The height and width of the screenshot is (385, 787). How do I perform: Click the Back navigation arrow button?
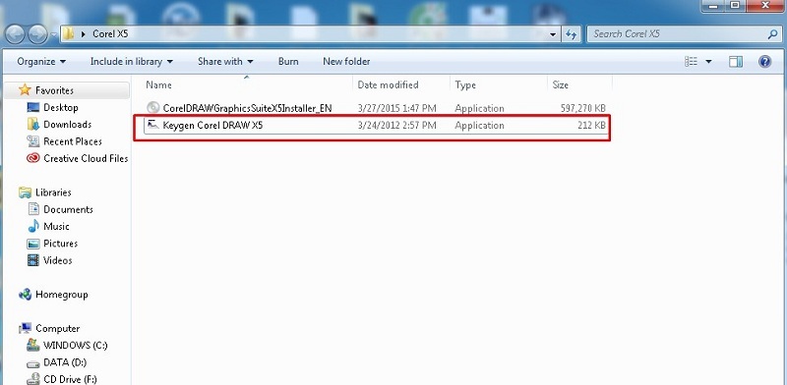(15, 34)
